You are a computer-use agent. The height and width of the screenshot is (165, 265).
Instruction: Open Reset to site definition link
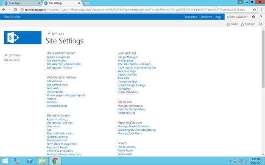coord(131,109)
